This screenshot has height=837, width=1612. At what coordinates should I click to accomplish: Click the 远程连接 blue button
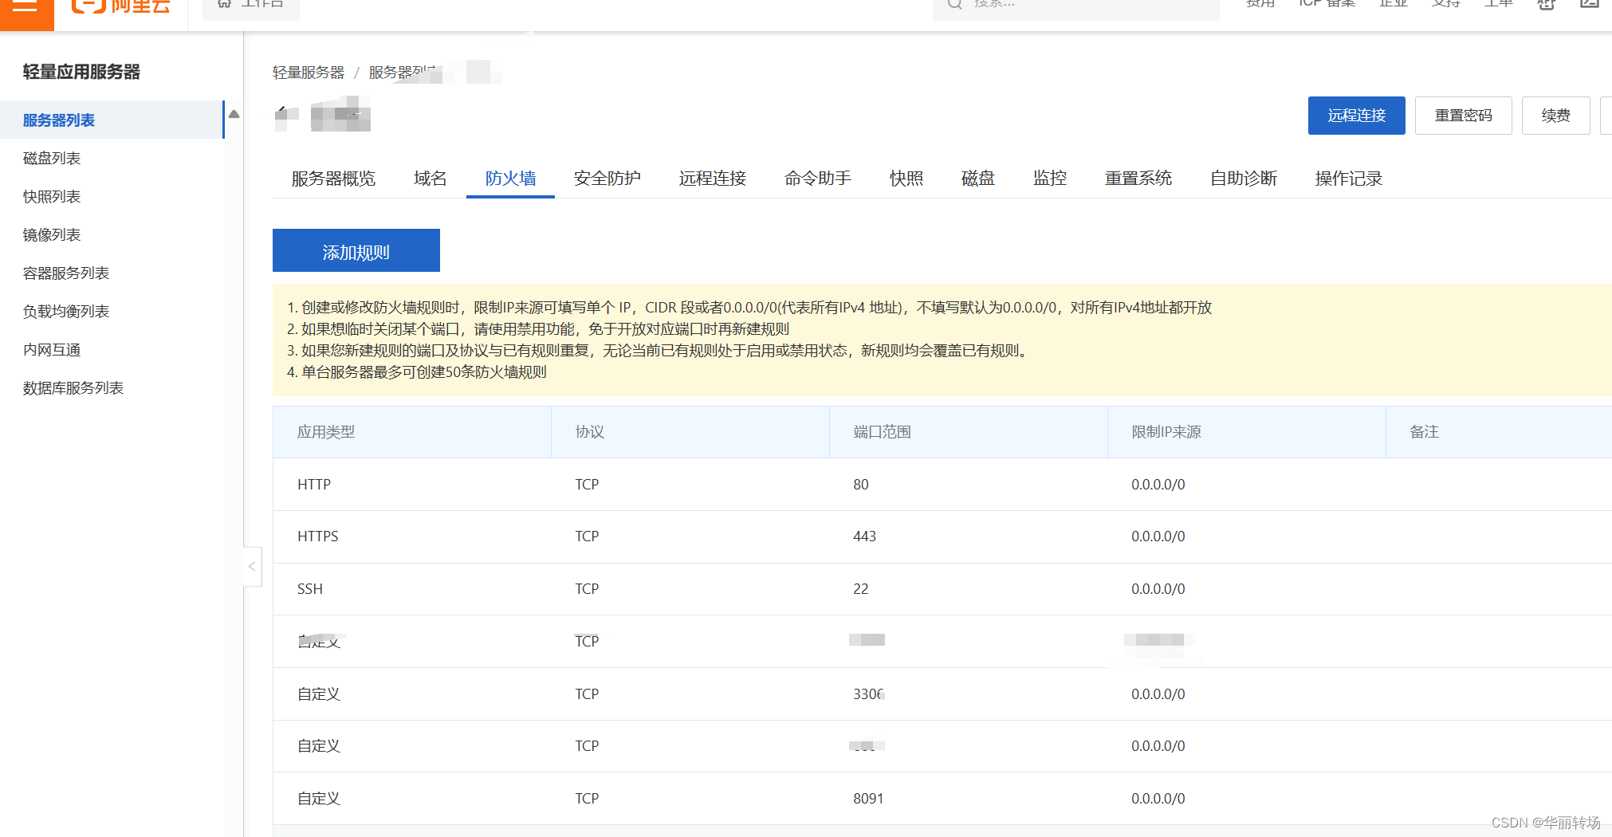1356,116
